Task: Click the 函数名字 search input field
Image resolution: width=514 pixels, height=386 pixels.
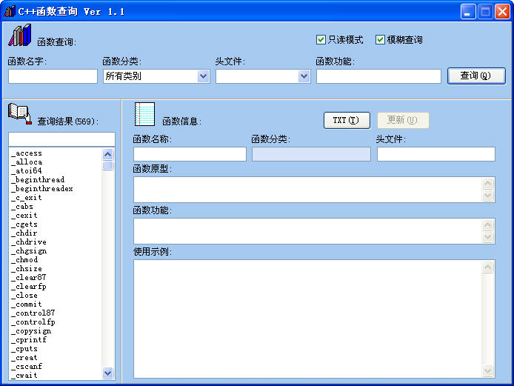Action: (53, 76)
